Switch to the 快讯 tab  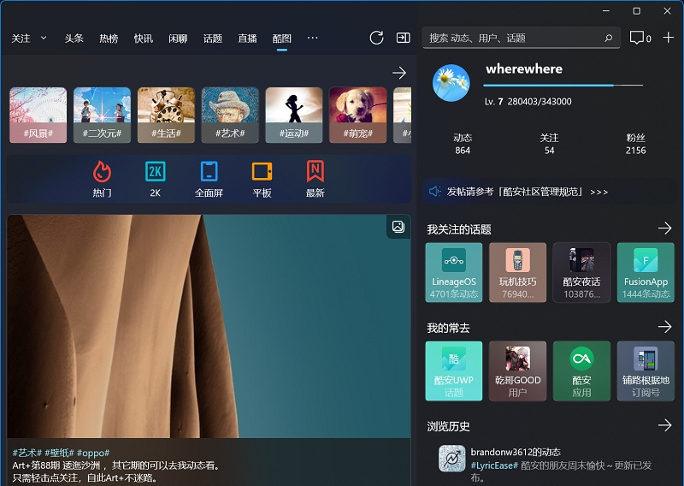pos(143,39)
